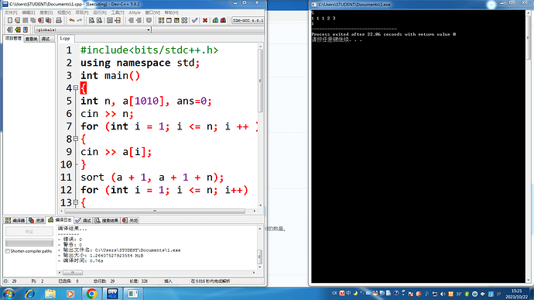Open the (globals) scope dropdown
This screenshot has width=534, height=300.
coord(92,29)
